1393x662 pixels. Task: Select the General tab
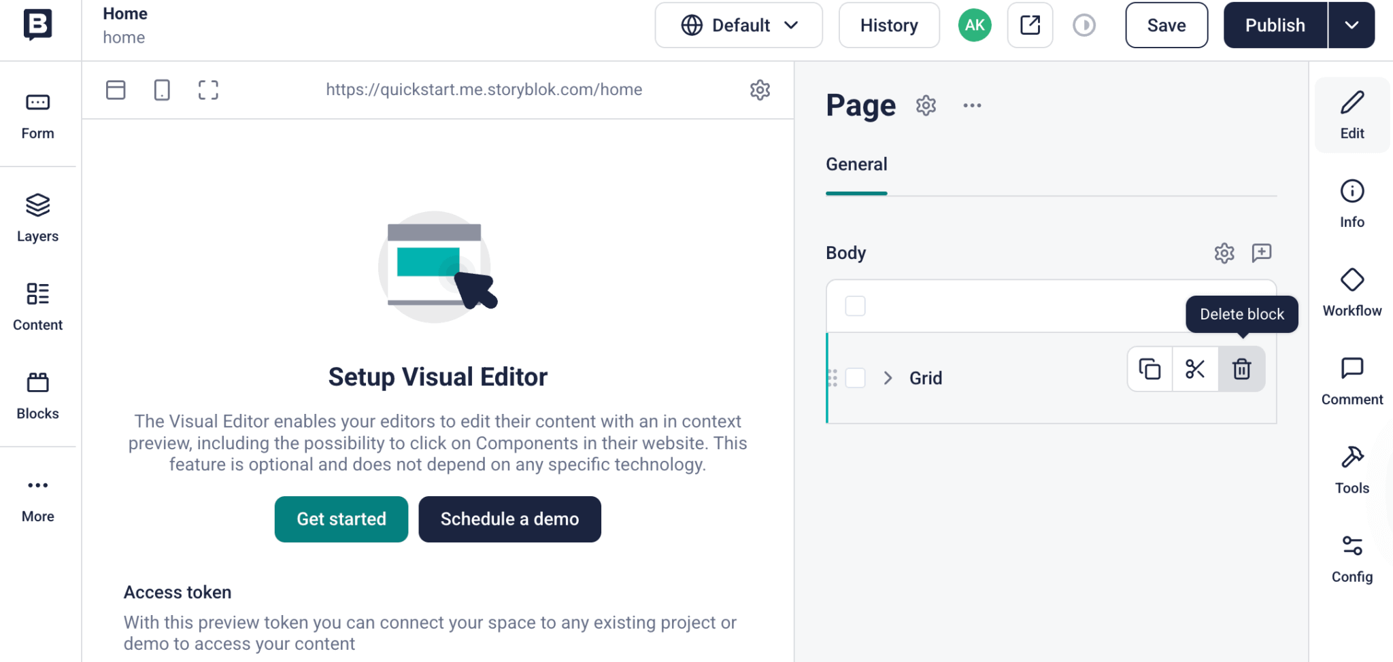pos(856,164)
